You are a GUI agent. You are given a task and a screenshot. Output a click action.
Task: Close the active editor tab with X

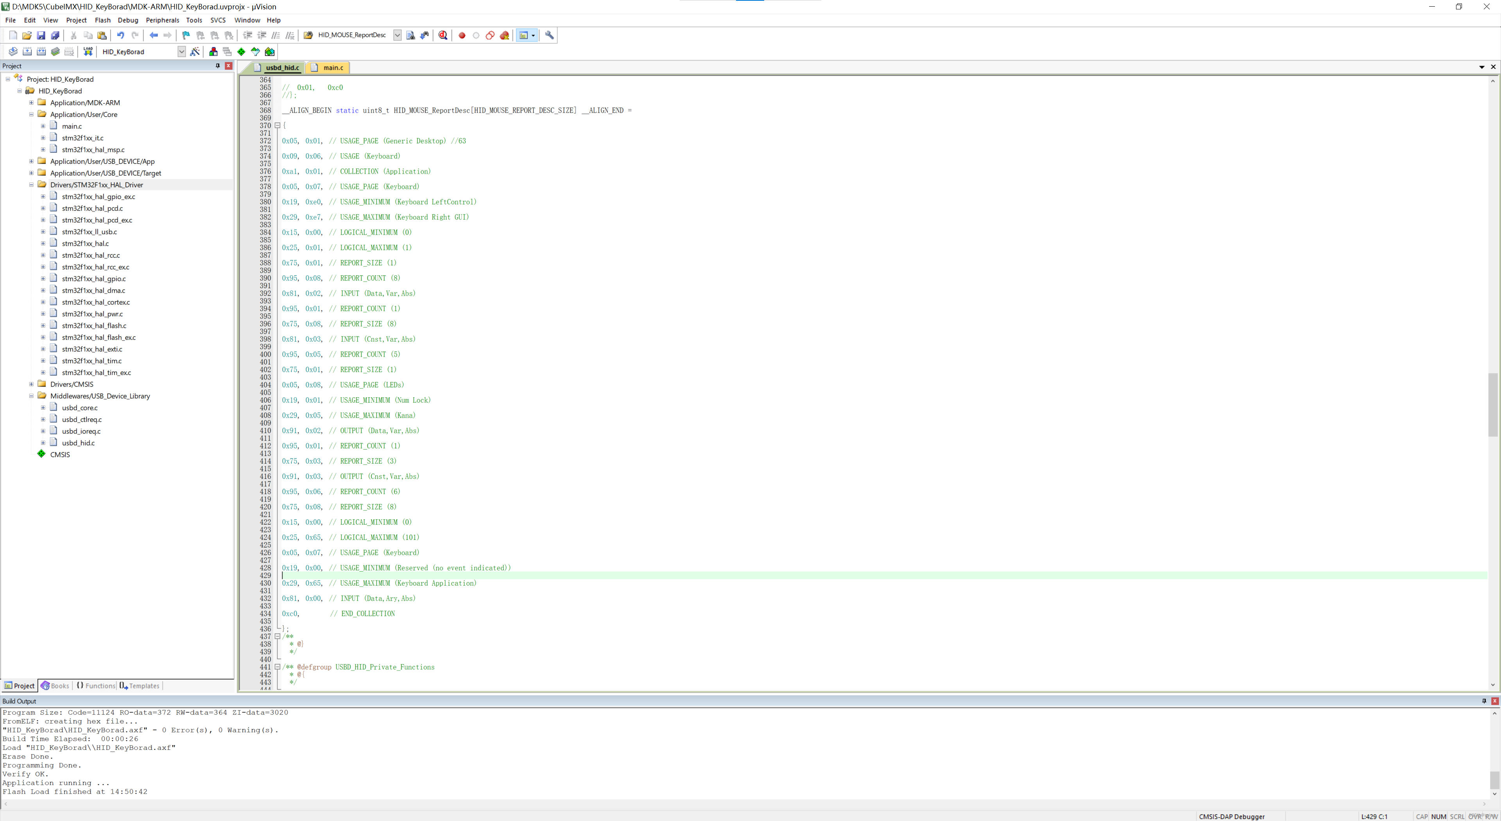click(1494, 67)
